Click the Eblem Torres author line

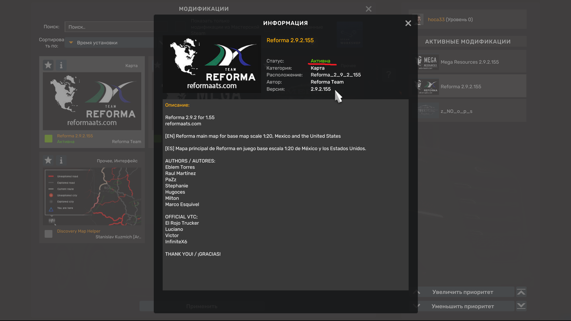click(x=180, y=167)
